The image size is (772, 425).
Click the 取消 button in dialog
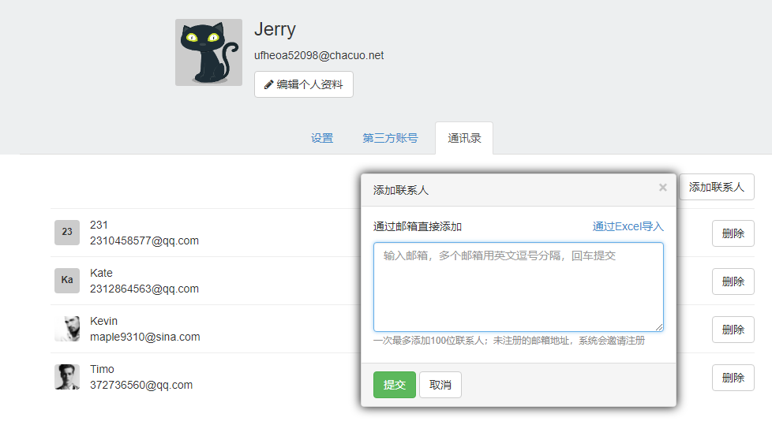point(440,385)
